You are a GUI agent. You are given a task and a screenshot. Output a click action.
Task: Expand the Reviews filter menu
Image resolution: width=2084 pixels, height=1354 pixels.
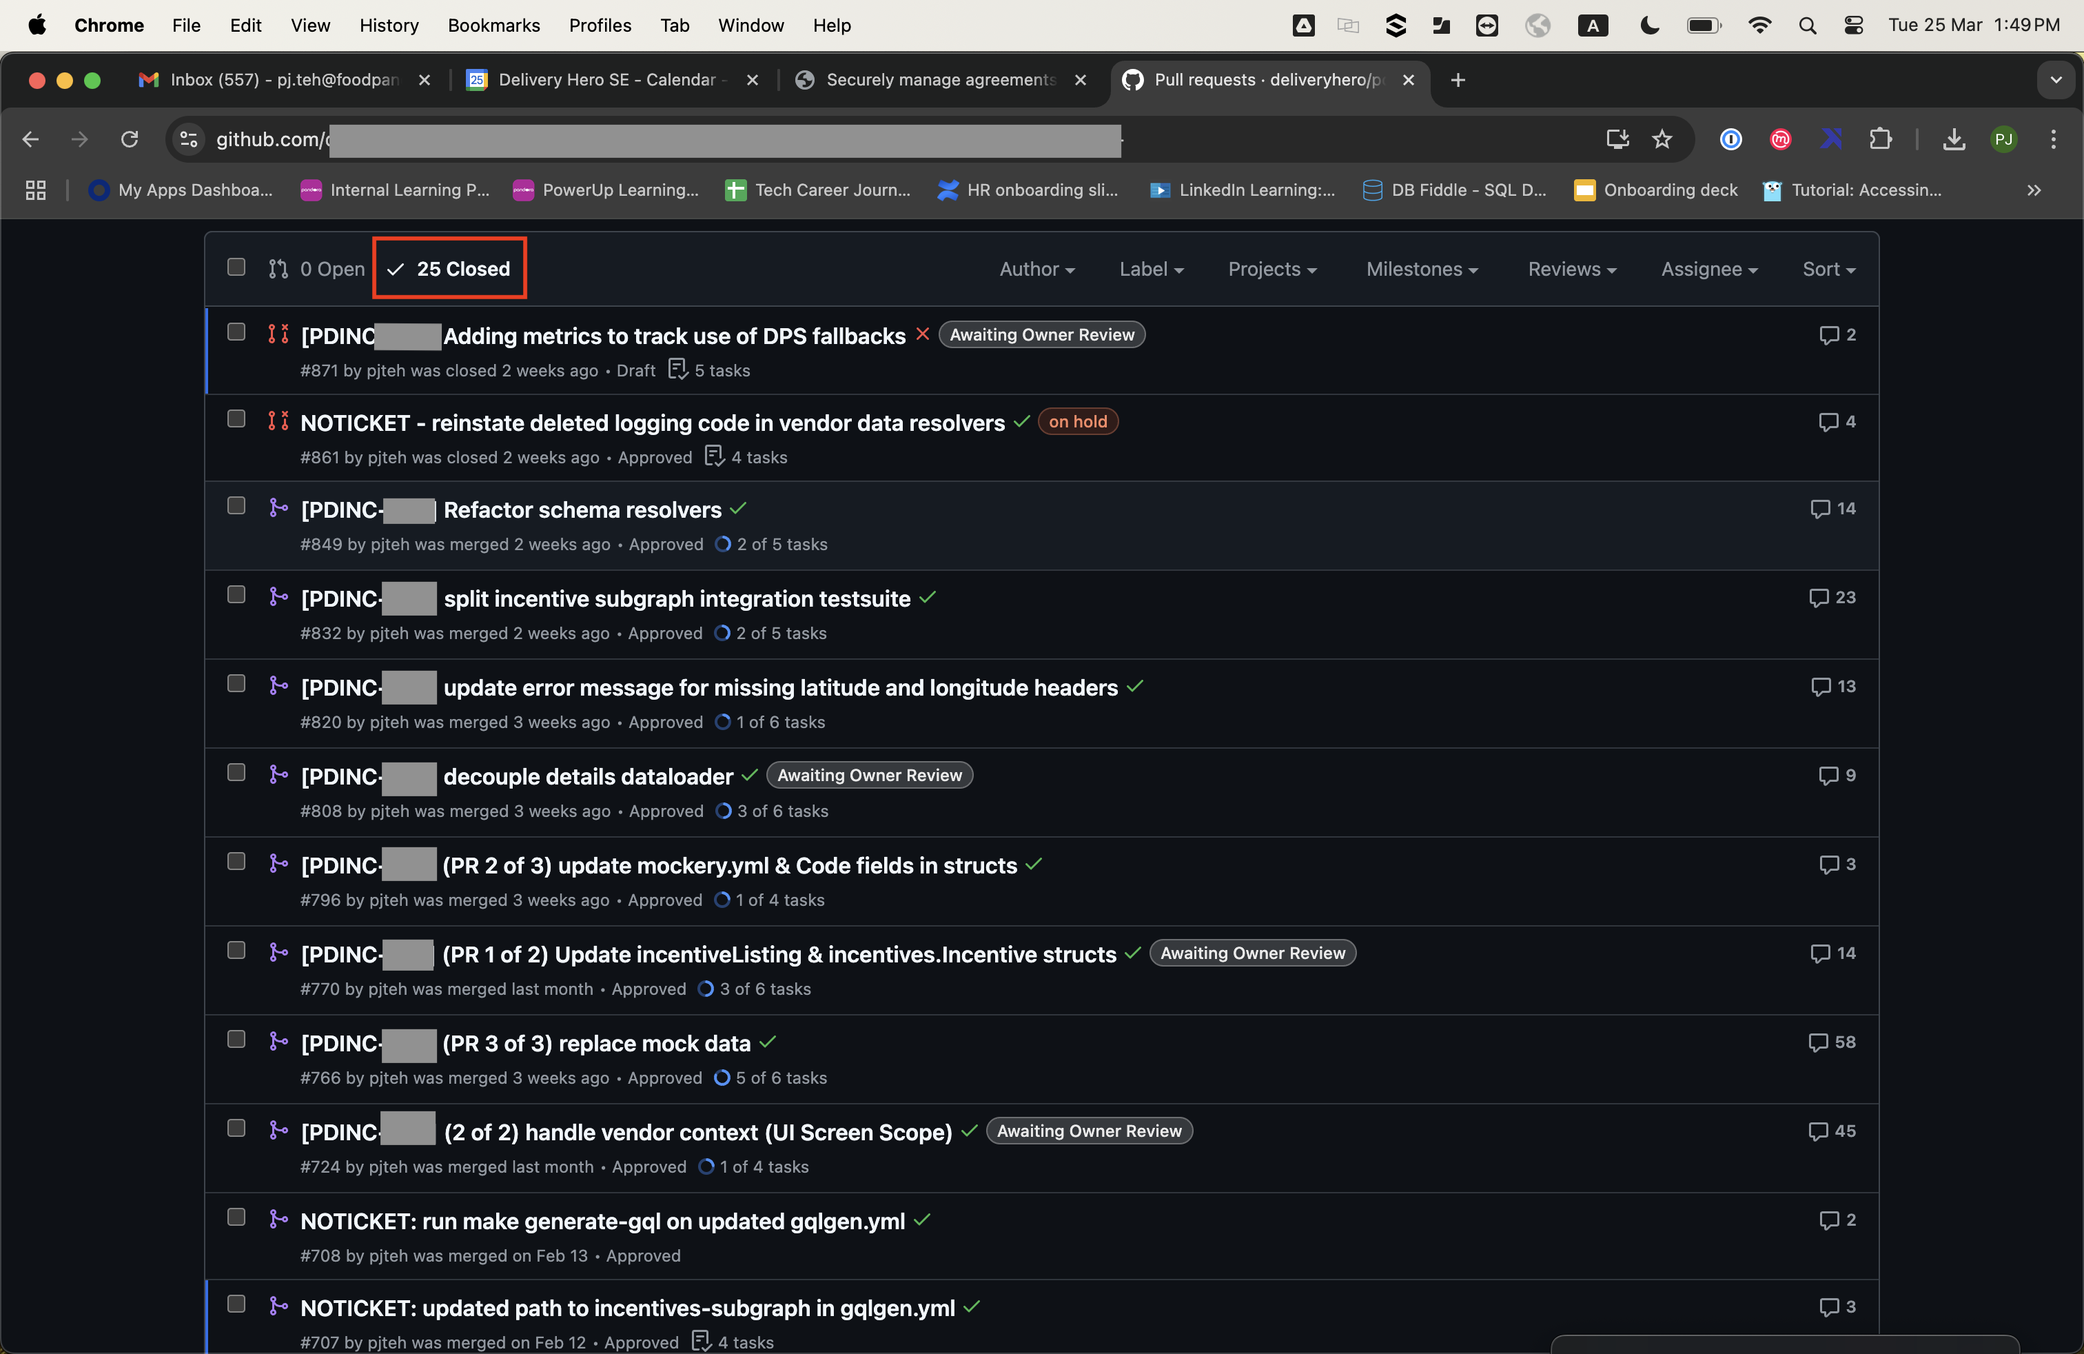(1571, 269)
